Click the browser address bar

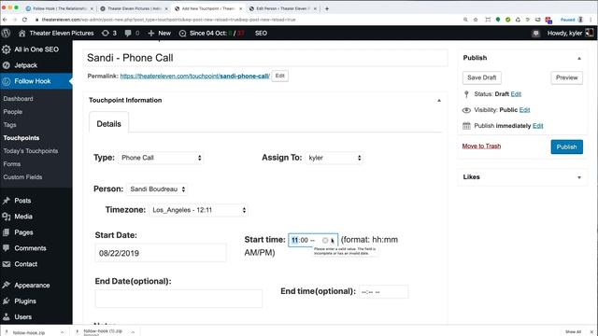click(244, 20)
